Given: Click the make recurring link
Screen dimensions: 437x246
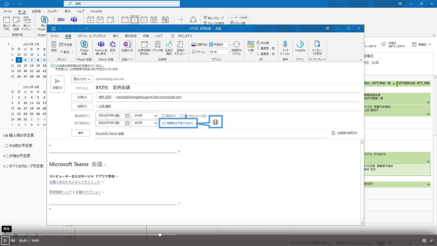Looking at the screenshot, I should pyautogui.click(x=178, y=123).
